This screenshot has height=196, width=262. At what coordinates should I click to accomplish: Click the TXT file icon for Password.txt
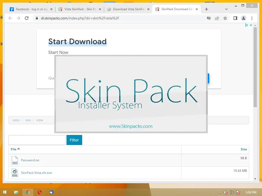pos(15,160)
